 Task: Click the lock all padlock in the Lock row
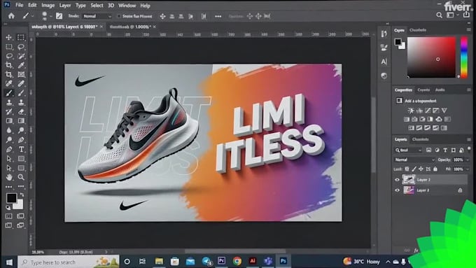click(435, 169)
